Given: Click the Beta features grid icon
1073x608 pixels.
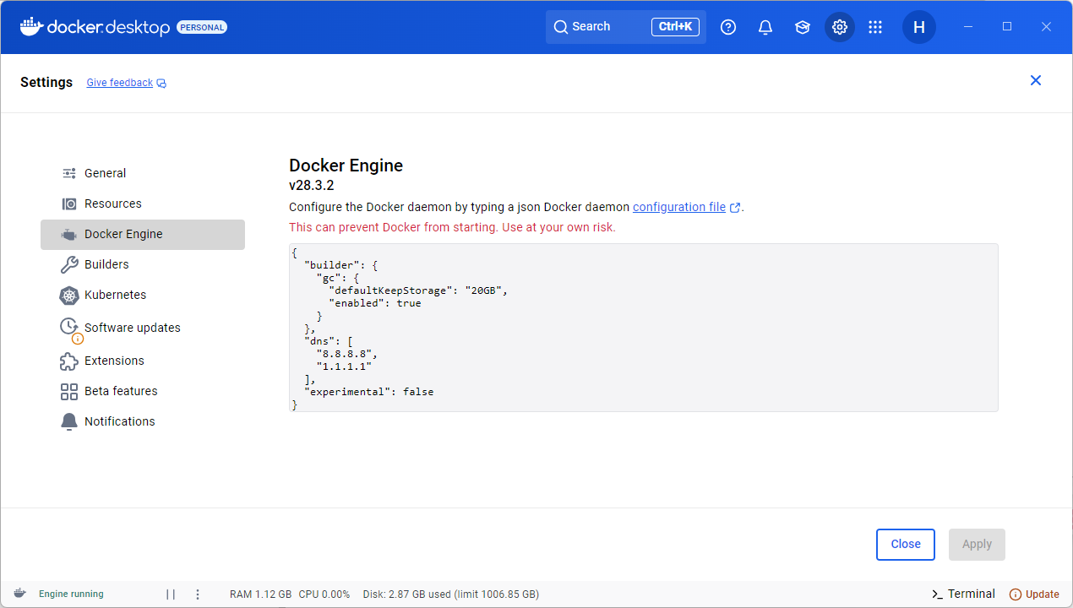Looking at the screenshot, I should 69,392.
